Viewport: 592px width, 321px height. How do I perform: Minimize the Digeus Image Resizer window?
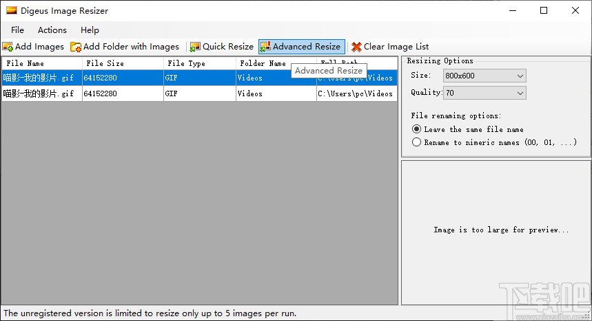(513, 10)
